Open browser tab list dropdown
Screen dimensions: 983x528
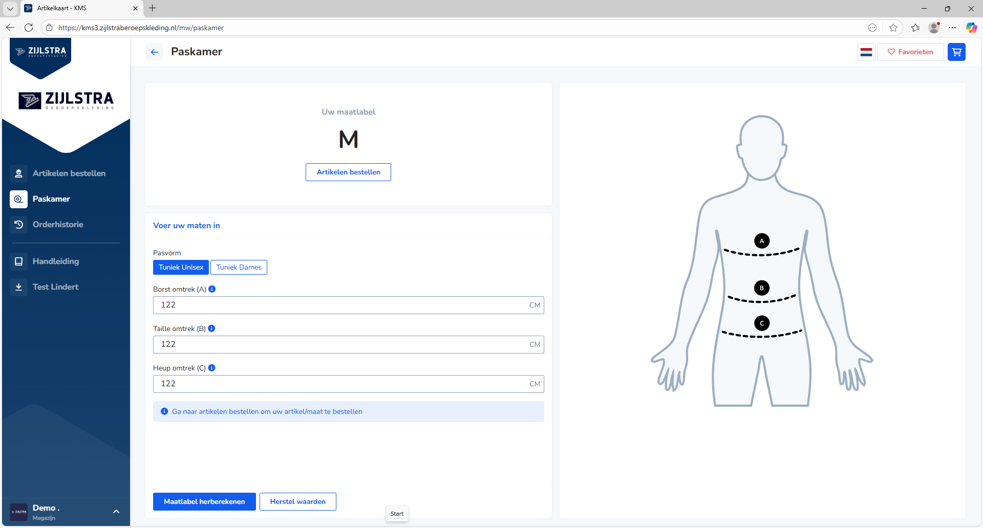coord(10,8)
